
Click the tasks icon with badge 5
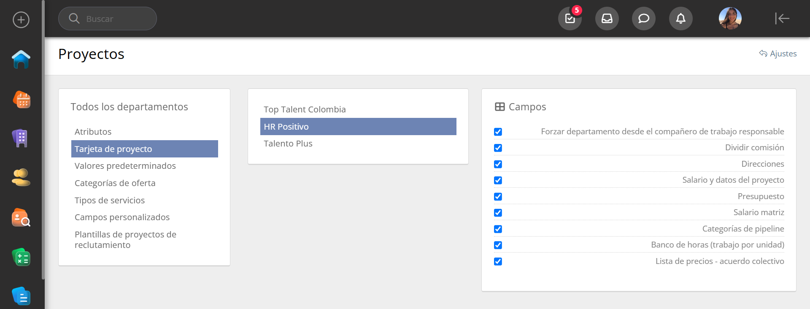pos(570,19)
